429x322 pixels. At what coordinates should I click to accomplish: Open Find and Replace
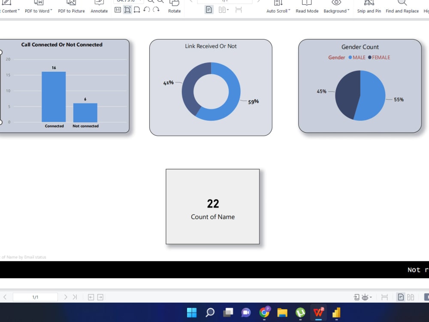(402, 6)
